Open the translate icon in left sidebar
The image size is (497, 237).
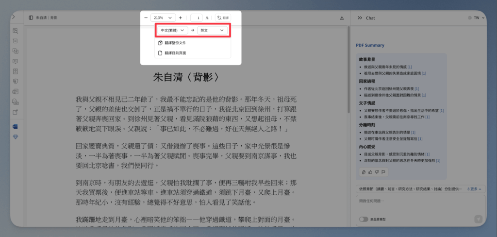coord(15,51)
